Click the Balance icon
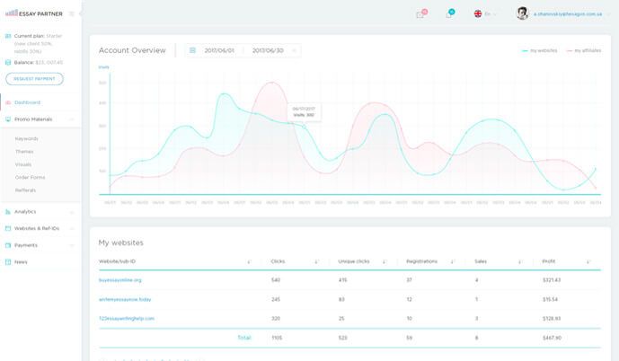 (x=8, y=62)
